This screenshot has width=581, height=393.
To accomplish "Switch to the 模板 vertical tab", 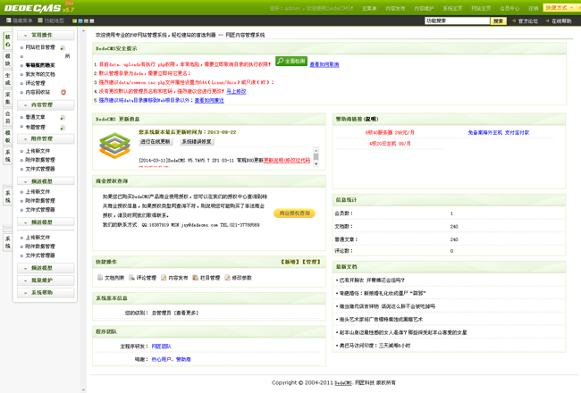I will point(8,137).
